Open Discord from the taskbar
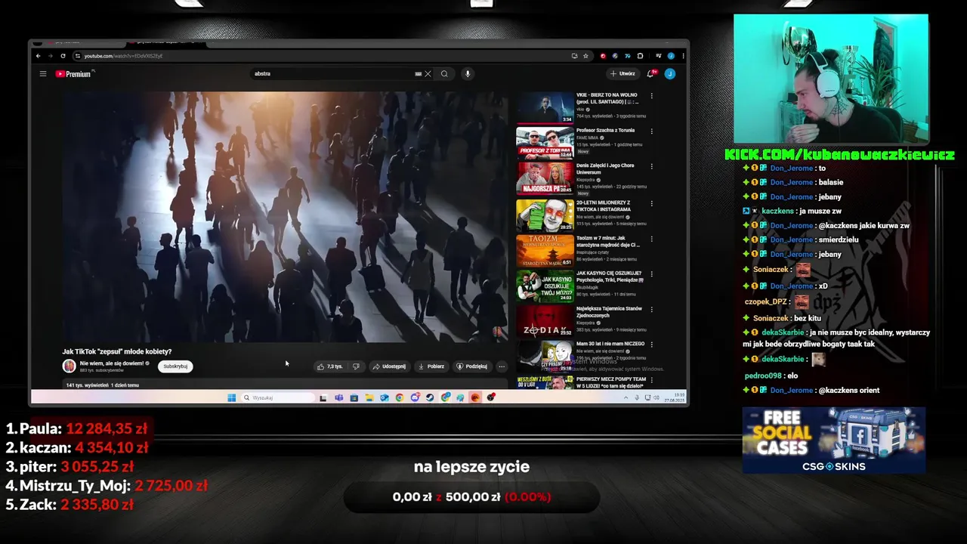967x544 pixels. [x=415, y=397]
